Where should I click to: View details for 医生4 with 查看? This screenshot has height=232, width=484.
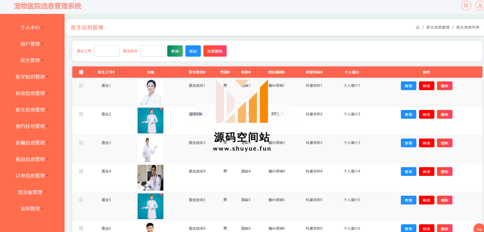409,171
